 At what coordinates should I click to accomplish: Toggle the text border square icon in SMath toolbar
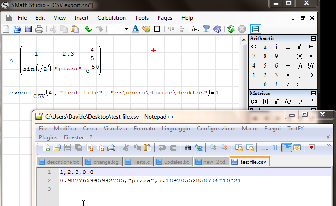point(157,29)
